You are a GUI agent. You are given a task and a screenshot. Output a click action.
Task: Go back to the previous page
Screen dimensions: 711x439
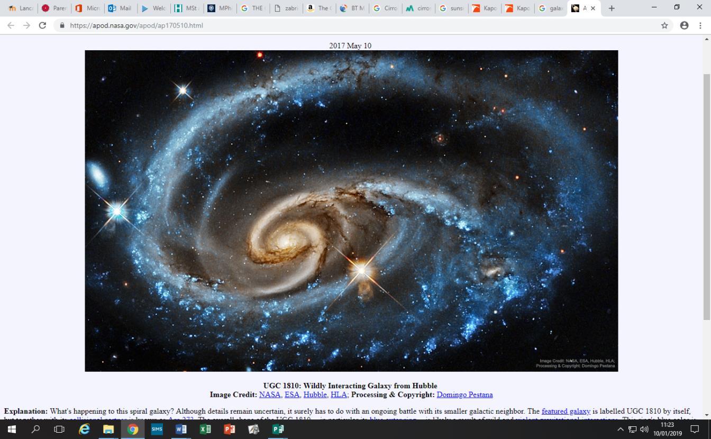coord(11,25)
